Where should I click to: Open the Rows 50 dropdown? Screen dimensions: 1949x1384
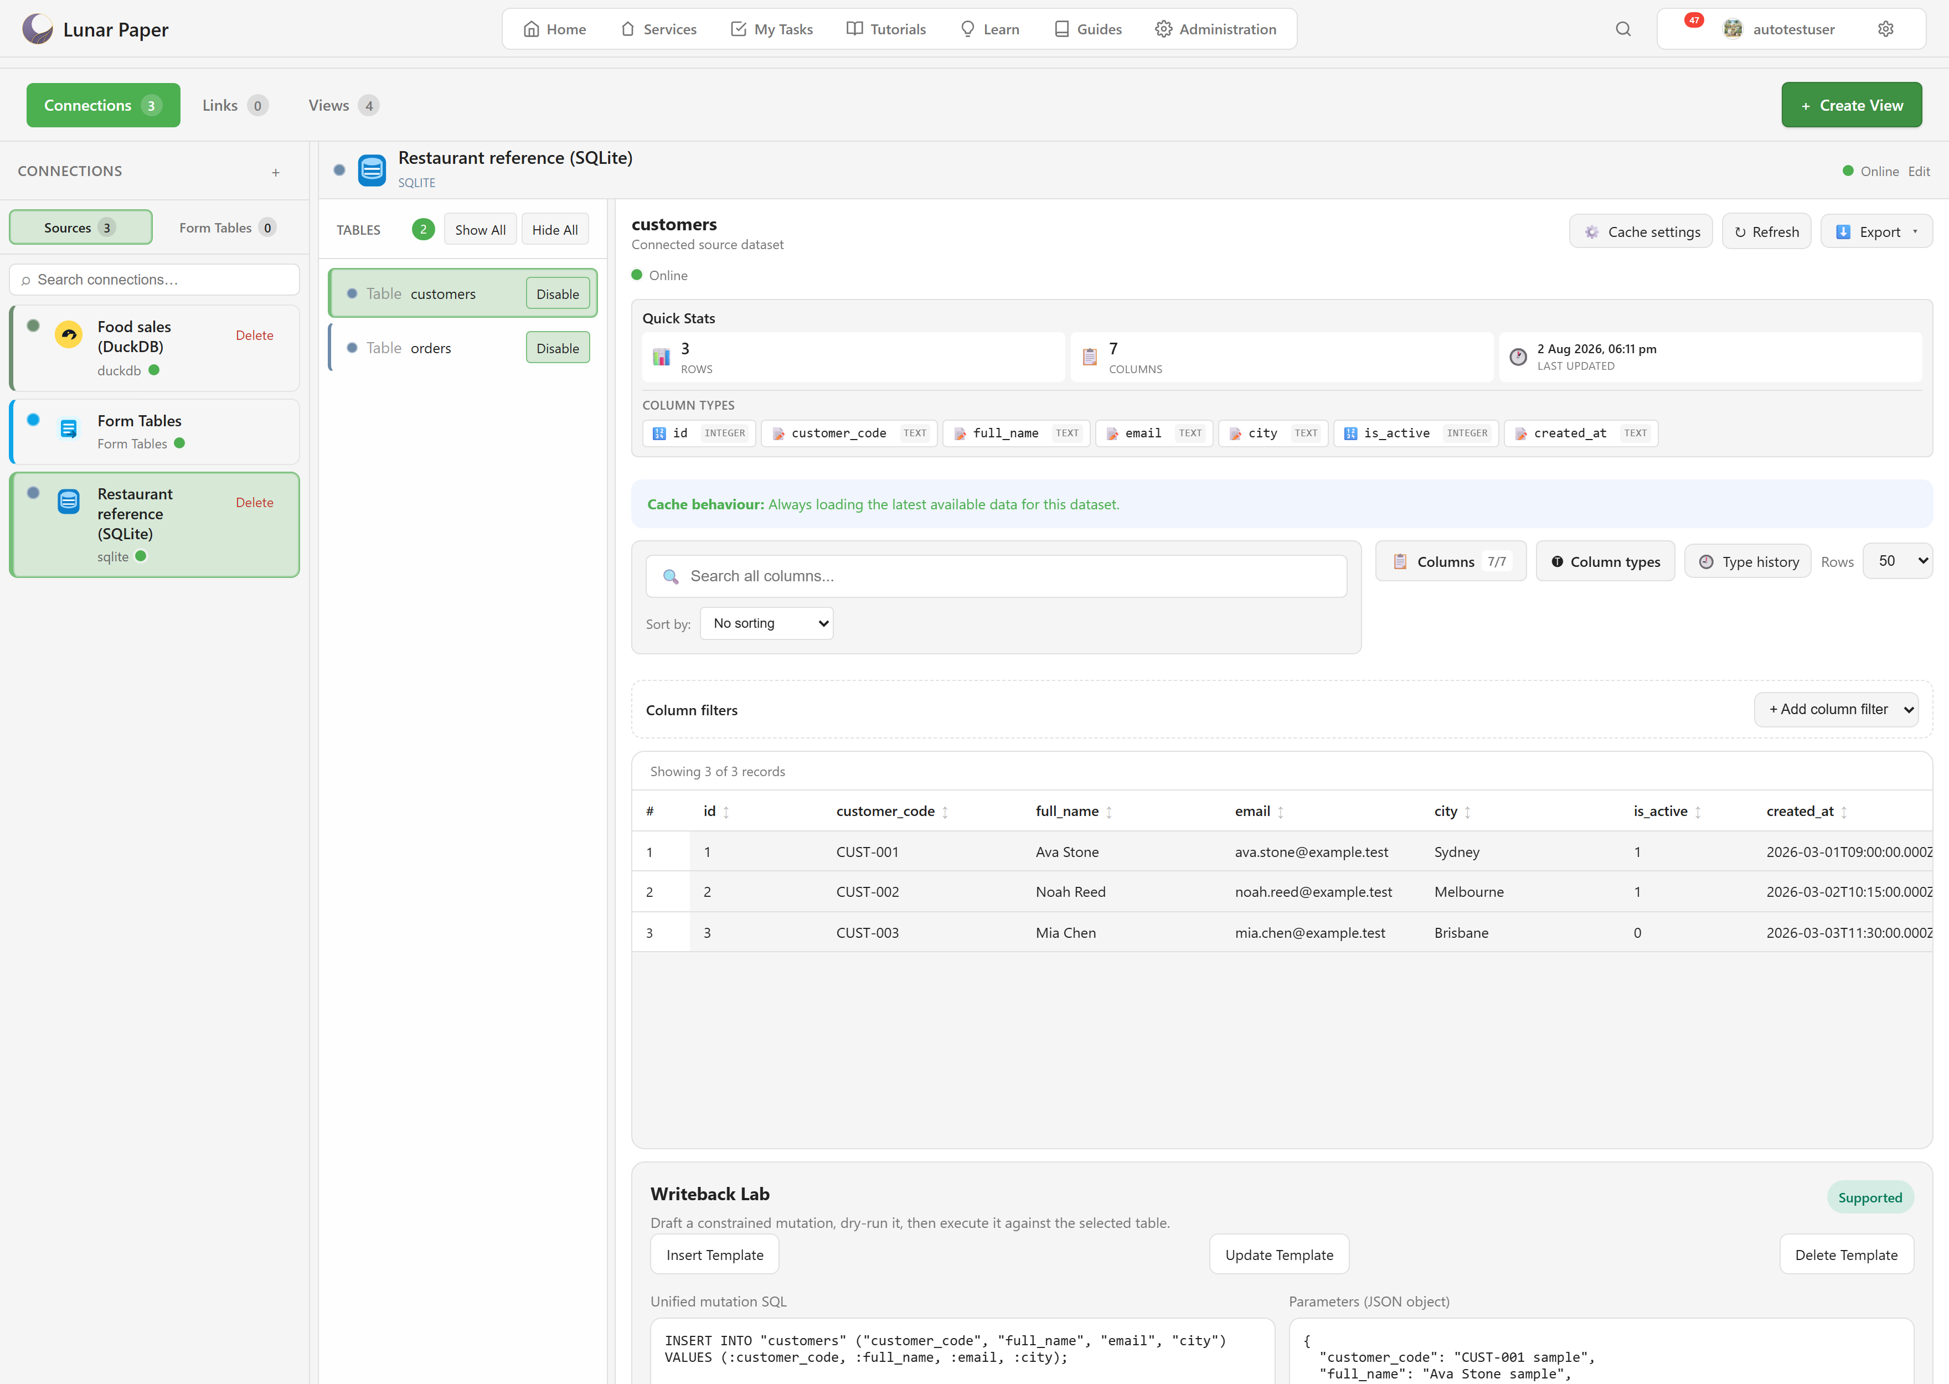(1897, 561)
